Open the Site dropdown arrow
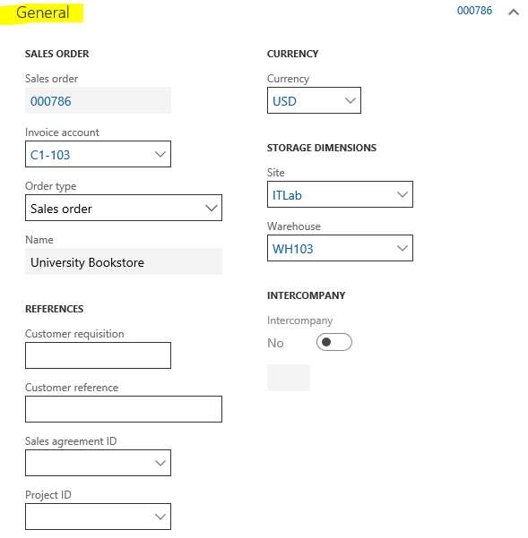 coord(402,194)
